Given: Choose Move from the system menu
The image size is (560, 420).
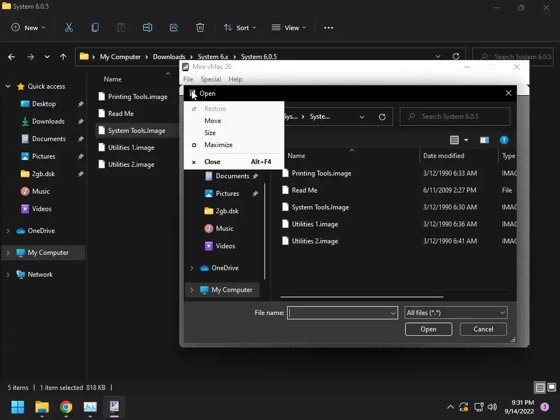Looking at the screenshot, I should (x=234, y=121).
